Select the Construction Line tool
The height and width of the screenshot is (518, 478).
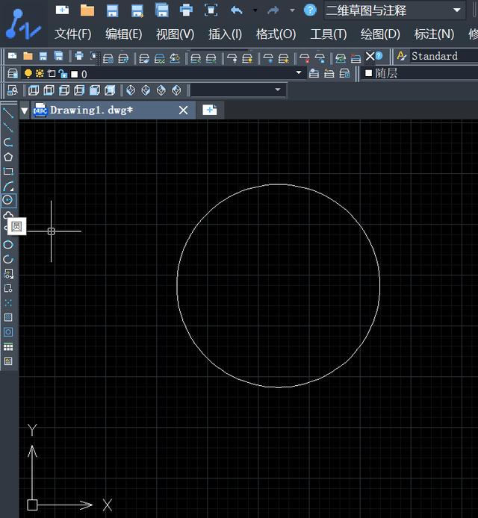click(8, 128)
